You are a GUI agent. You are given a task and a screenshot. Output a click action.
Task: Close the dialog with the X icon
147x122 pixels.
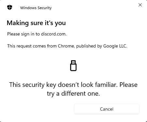pyautogui.click(x=140, y=5)
